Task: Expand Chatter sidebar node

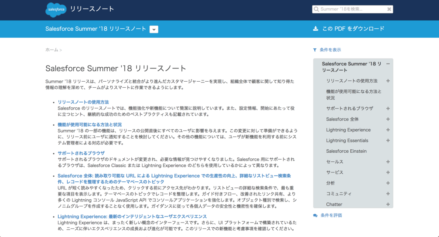Action: click(388, 204)
